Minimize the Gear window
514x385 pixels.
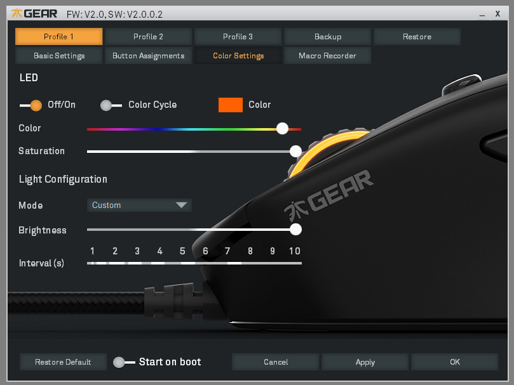click(x=482, y=15)
